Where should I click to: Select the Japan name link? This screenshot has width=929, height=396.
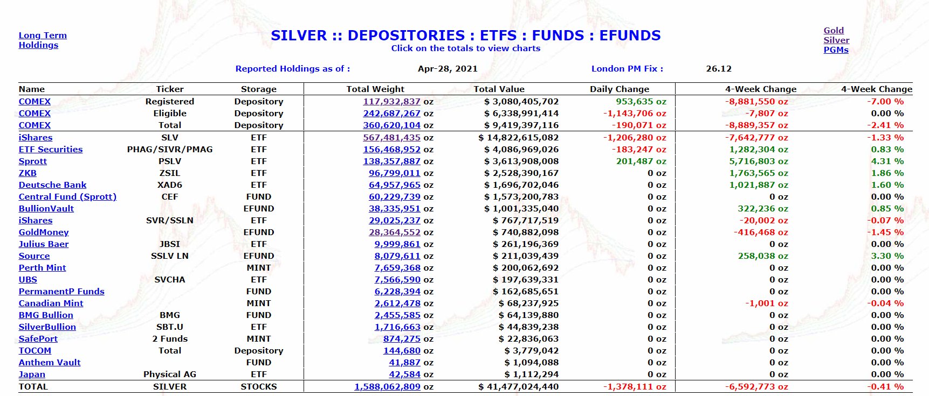[32, 374]
